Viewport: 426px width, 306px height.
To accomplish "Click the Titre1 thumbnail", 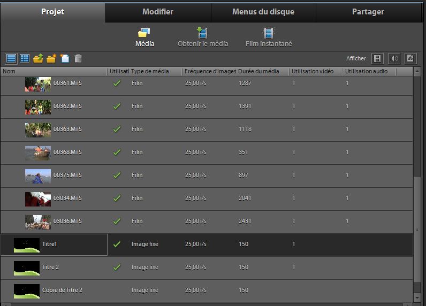I will tap(27, 245).
